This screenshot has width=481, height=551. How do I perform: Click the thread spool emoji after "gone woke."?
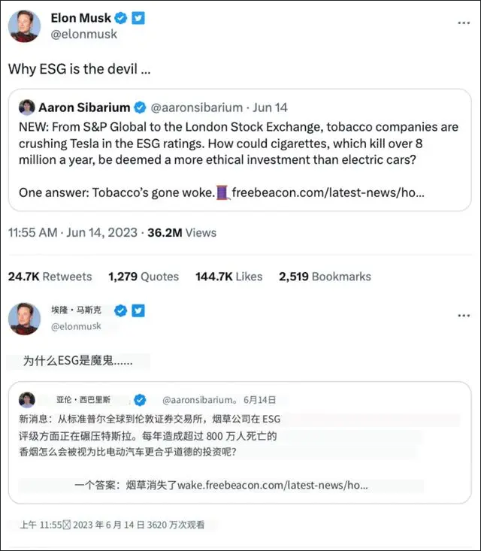pyautogui.click(x=222, y=192)
